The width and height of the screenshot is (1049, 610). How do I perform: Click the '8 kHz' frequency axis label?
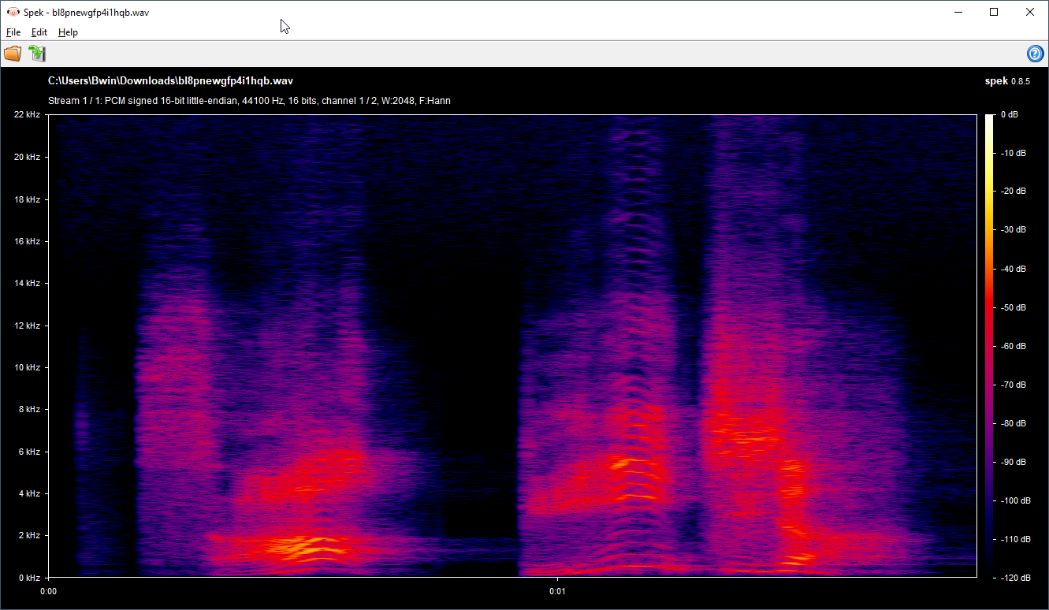pyautogui.click(x=32, y=409)
